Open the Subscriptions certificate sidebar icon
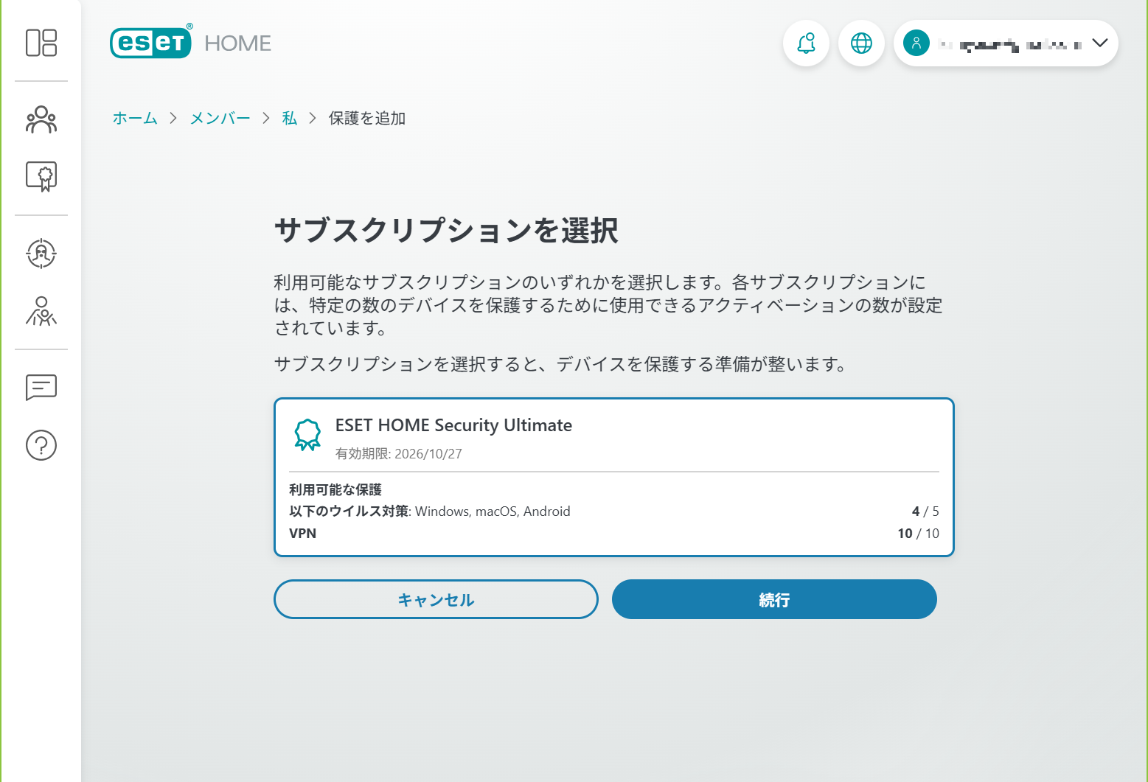1148x782 pixels. pyautogui.click(x=41, y=177)
